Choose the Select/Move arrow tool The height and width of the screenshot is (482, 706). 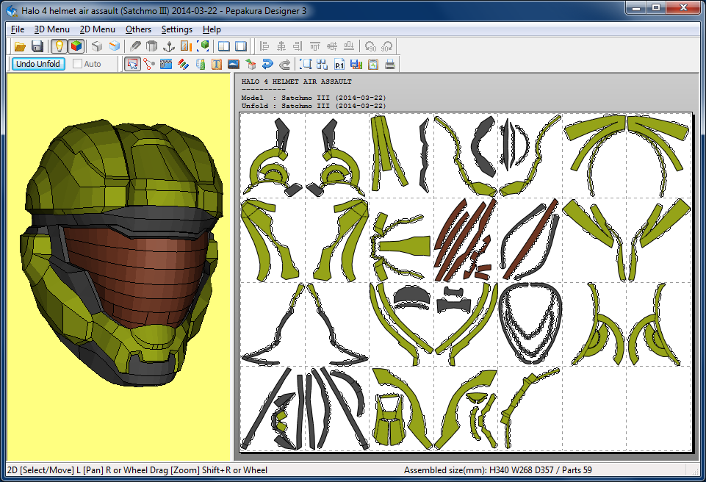click(132, 64)
